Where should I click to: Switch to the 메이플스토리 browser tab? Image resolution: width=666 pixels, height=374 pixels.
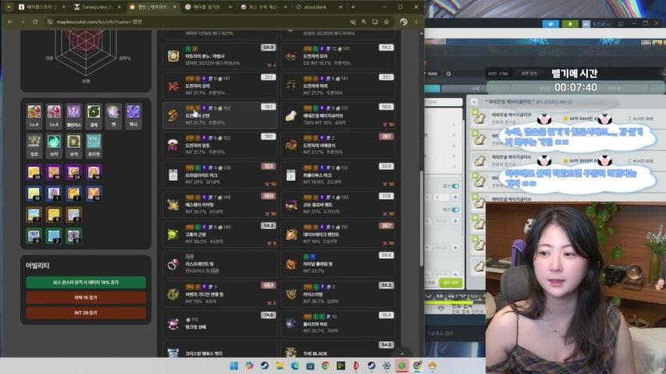[x=41, y=7]
